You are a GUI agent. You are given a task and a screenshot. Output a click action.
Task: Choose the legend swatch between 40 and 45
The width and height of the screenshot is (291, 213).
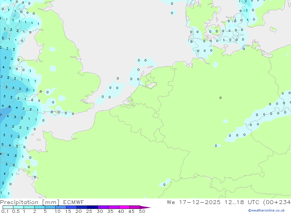[125, 207]
